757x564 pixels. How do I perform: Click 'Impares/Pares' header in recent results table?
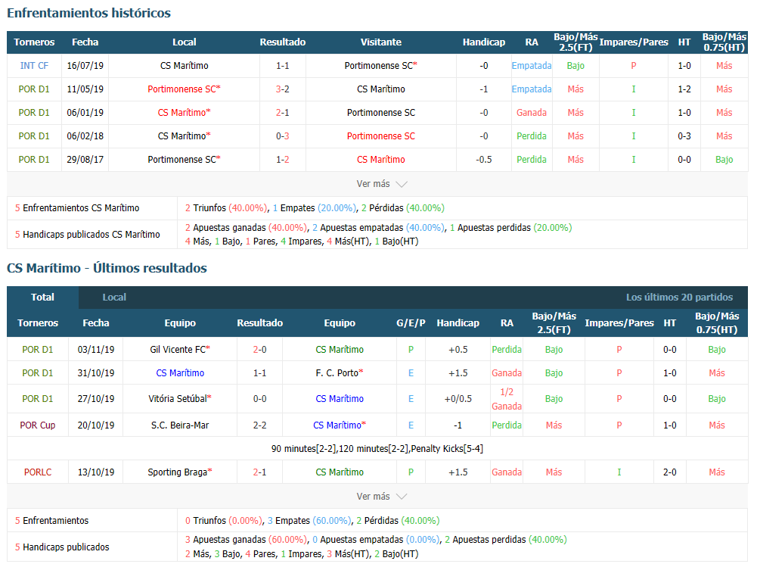tap(619, 323)
